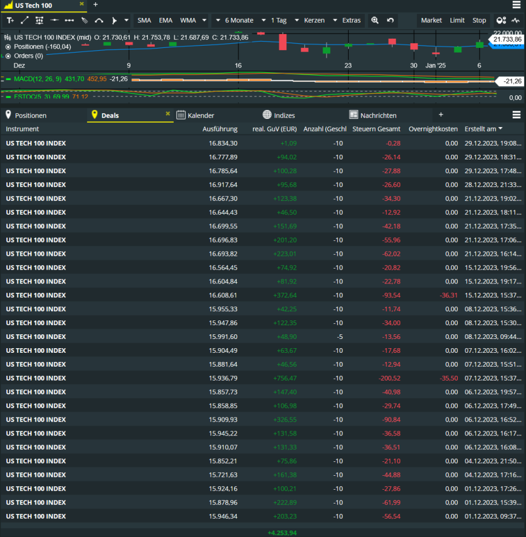Click the undo reset arrow icon

pos(390,21)
